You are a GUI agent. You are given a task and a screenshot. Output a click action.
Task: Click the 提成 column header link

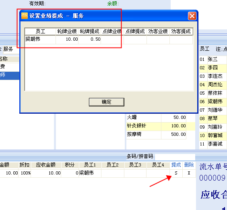(x=176, y=165)
